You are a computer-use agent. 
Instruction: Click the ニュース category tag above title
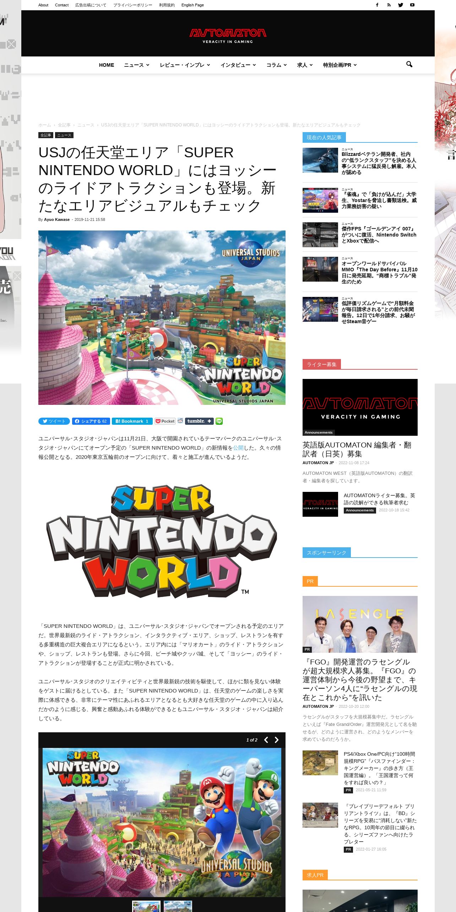tap(64, 135)
